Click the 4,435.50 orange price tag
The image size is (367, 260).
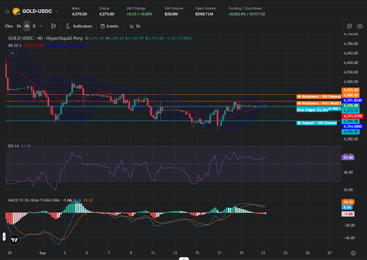[350, 90]
